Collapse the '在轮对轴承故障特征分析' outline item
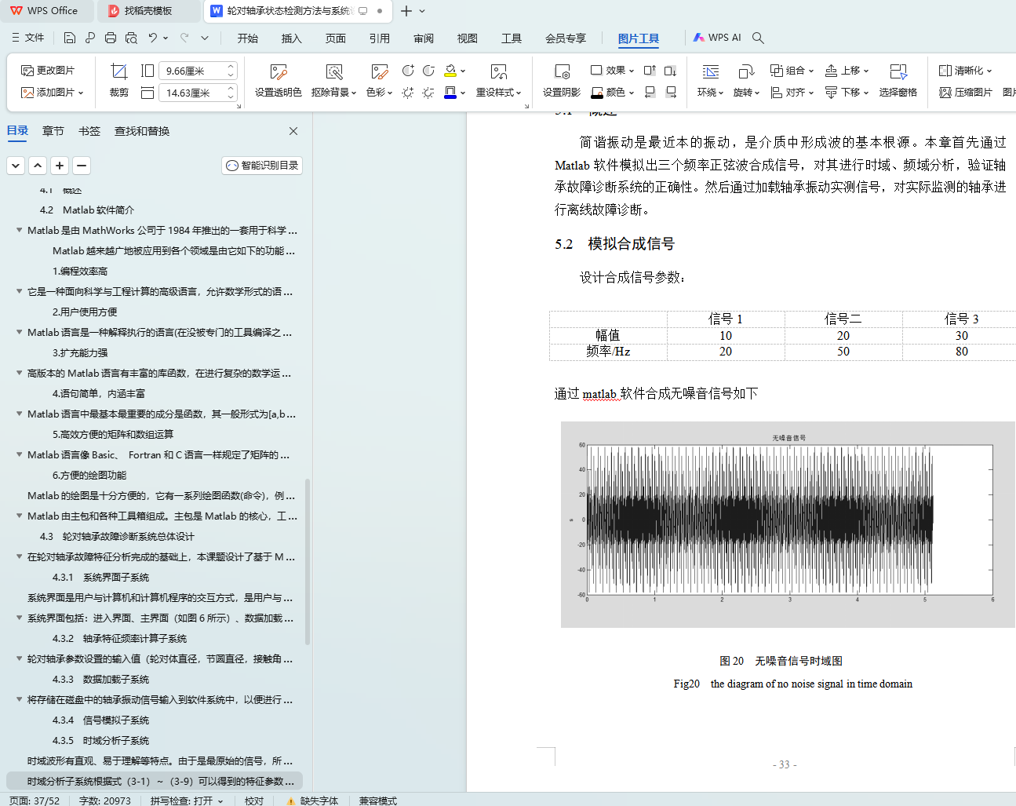This screenshot has height=806, width=1016. pos(19,557)
